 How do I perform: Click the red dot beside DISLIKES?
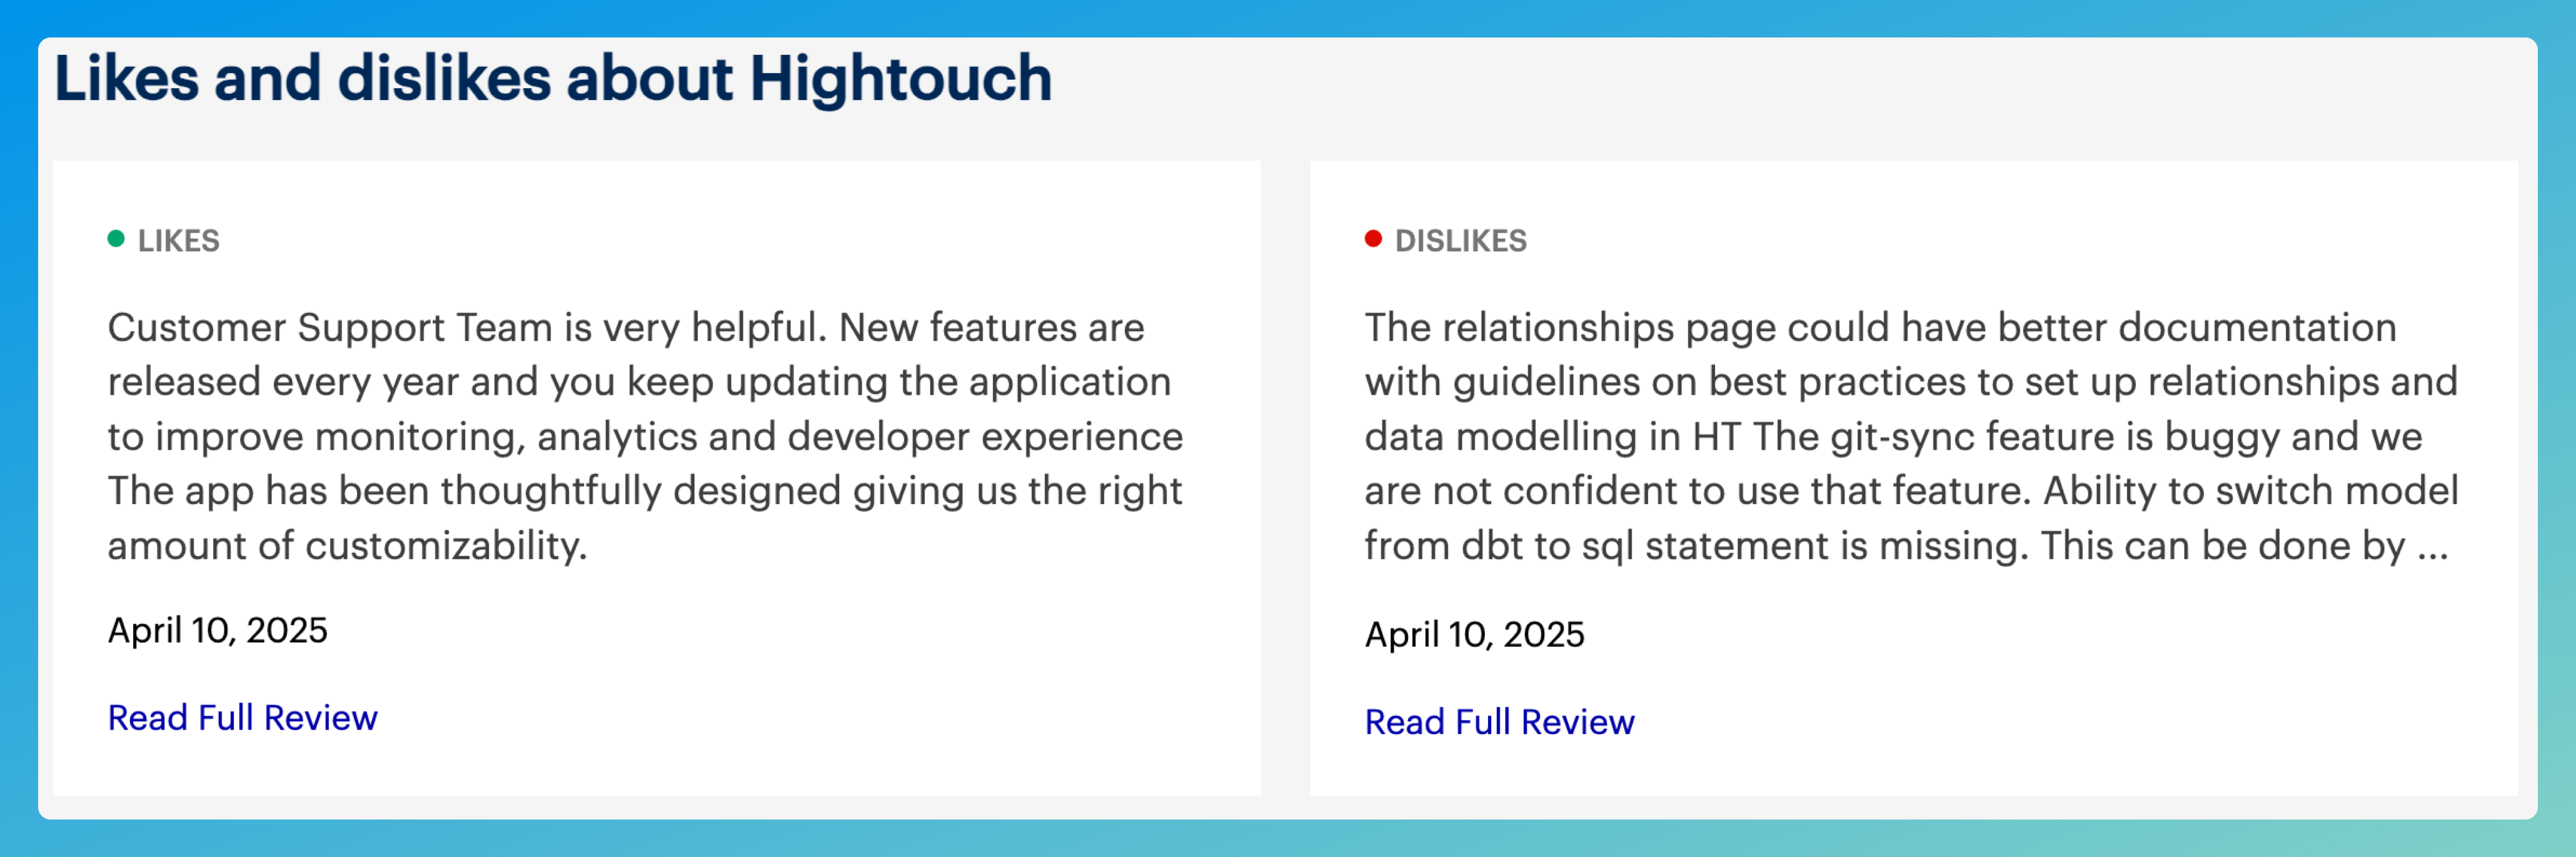(x=1373, y=239)
